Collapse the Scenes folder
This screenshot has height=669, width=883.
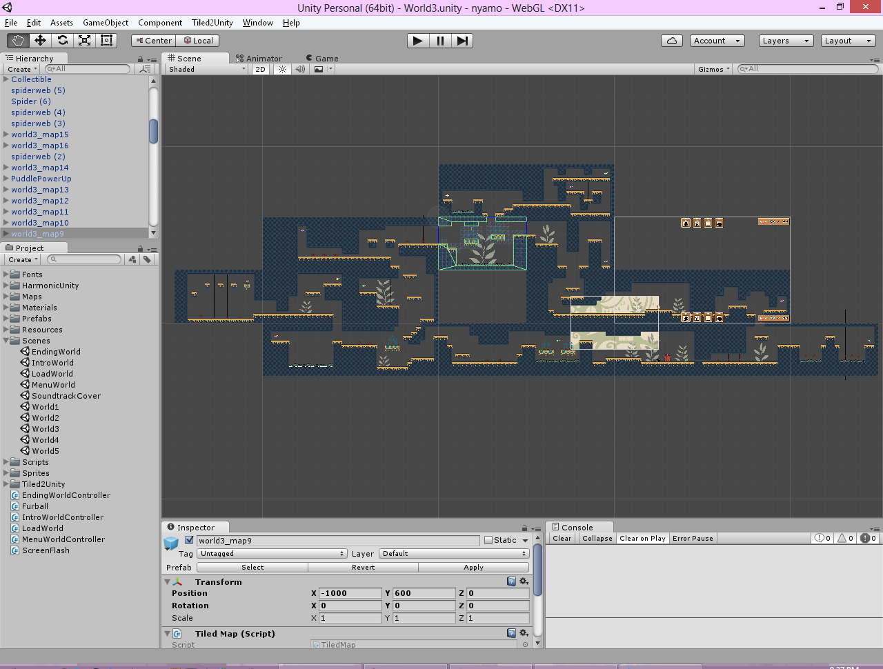tap(6, 341)
